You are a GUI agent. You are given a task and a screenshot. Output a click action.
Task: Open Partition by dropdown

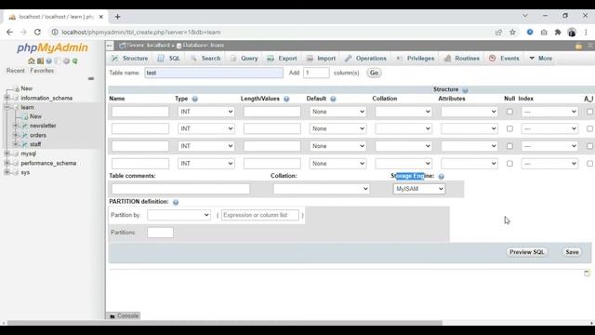point(178,215)
